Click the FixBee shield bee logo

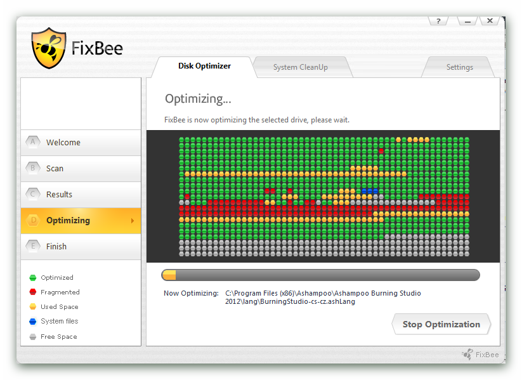click(49, 48)
